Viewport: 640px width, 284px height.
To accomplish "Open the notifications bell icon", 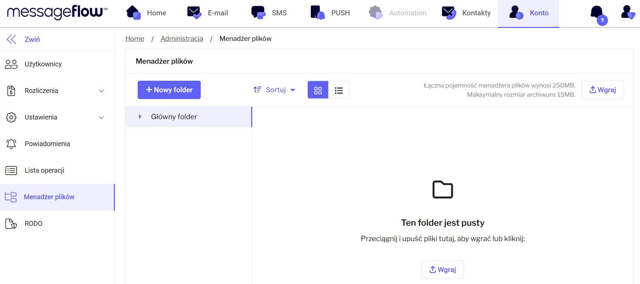I will point(597,13).
